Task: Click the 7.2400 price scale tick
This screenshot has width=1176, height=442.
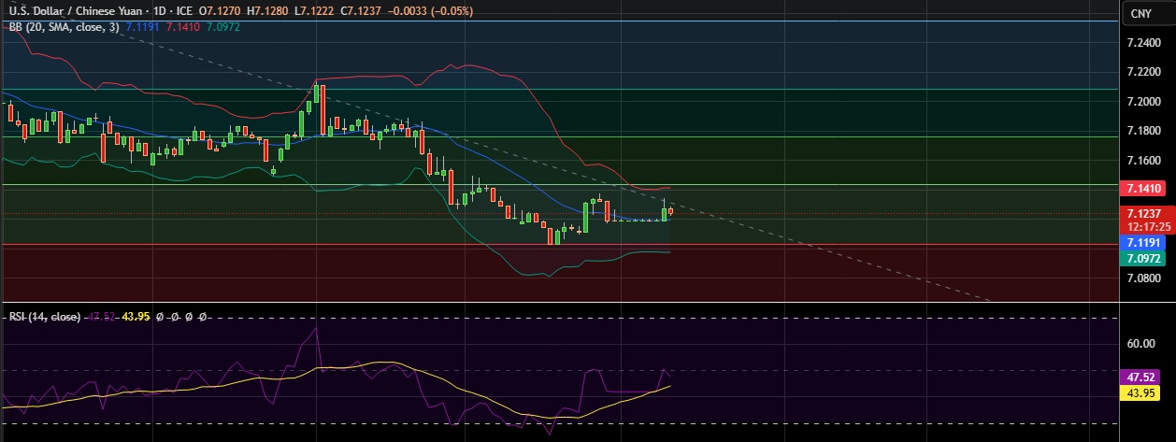Action: [x=1144, y=43]
